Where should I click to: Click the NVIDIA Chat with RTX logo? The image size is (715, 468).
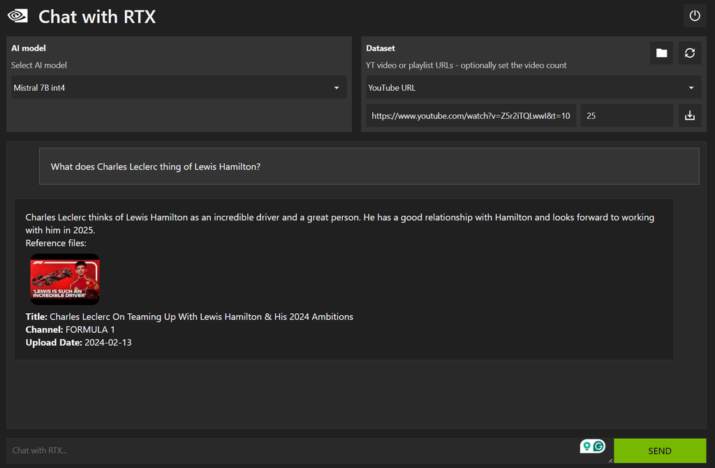click(x=17, y=15)
